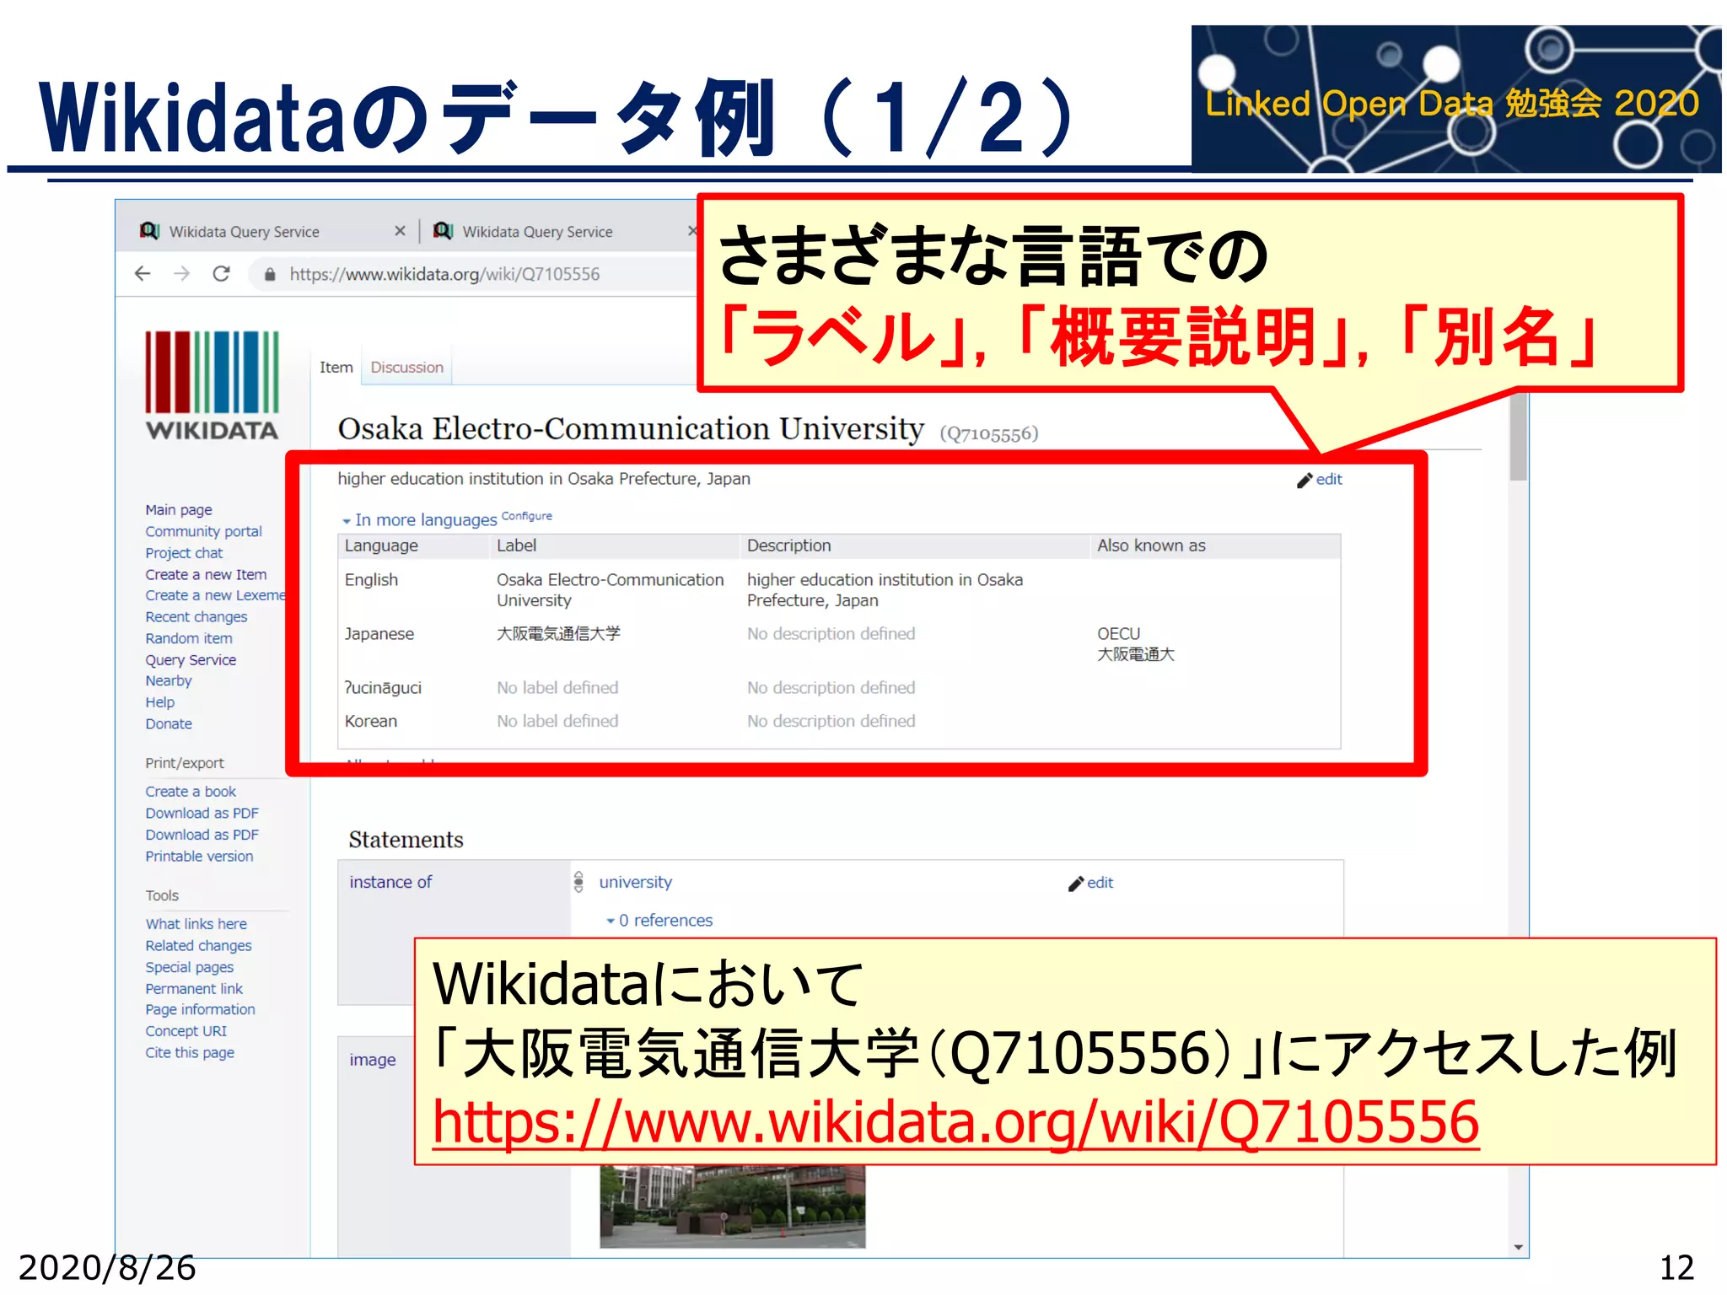The width and height of the screenshot is (1727, 1295).
Task: Select the first Wikidata Query Service tab
Action: (244, 232)
